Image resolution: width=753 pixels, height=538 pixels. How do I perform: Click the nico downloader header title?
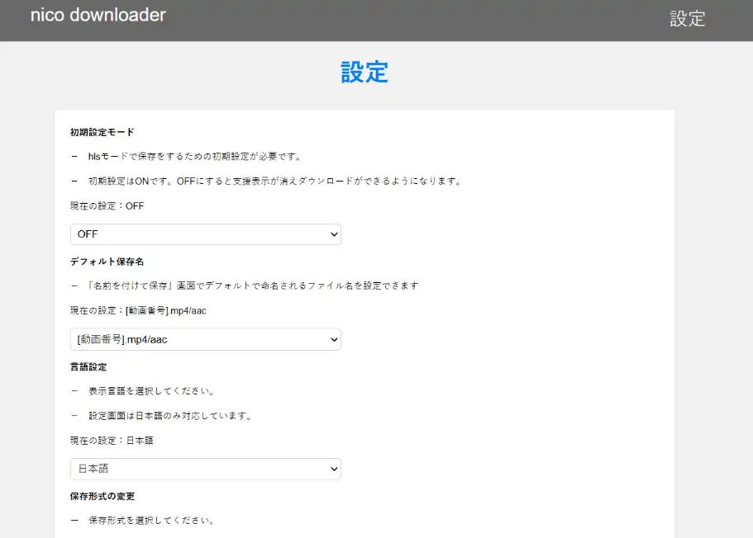(x=98, y=15)
